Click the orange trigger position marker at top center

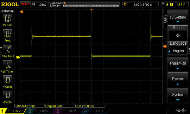[x=92, y=10]
